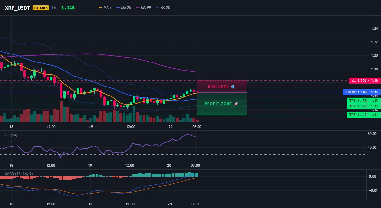The height and width of the screenshot is (208, 381).
Task: Click the MACD 0.00 axis value
Action: tap(373, 176)
